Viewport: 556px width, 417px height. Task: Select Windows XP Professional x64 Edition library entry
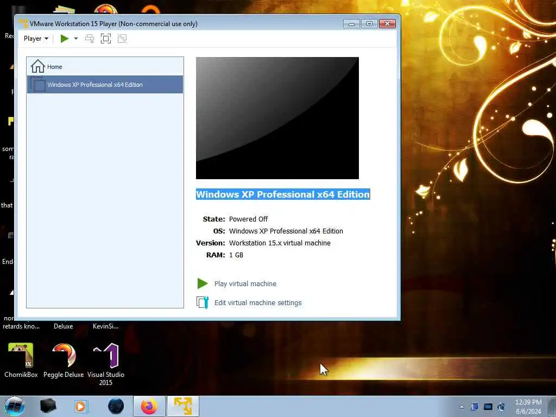click(105, 84)
